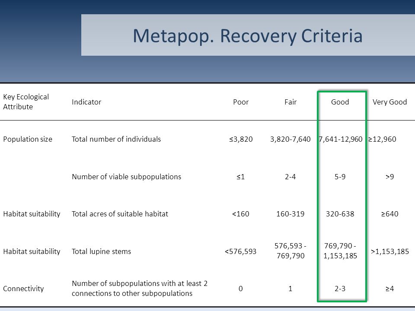Select 'Habitat suitability' in the acres row
Viewport: 415px width, 311px height.
[x=32, y=214]
